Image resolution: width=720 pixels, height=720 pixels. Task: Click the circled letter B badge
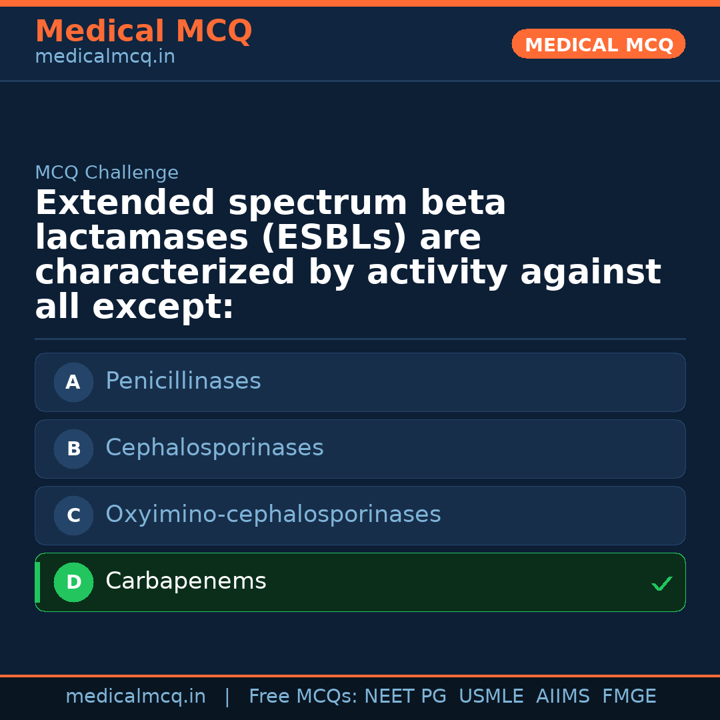click(x=73, y=449)
